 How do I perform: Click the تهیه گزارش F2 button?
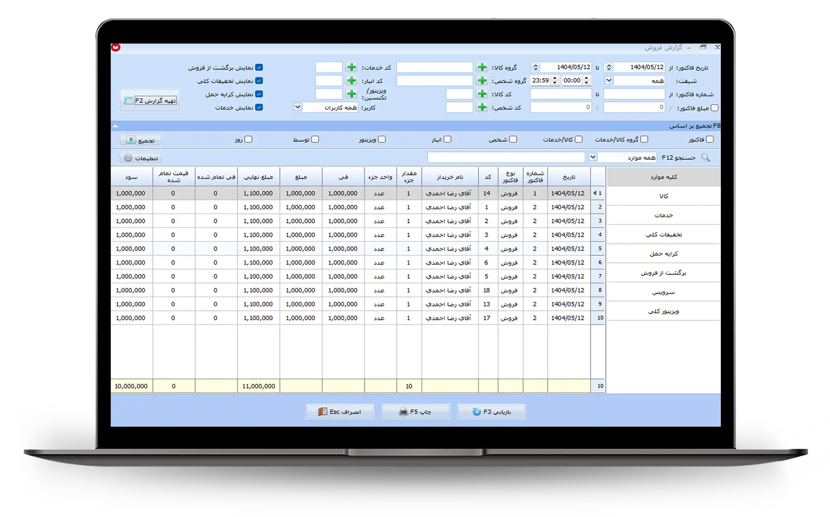[x=150, y=100]
